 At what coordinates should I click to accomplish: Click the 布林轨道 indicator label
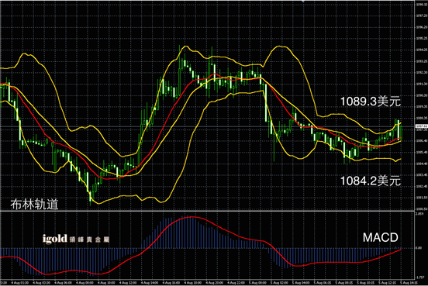34,204
